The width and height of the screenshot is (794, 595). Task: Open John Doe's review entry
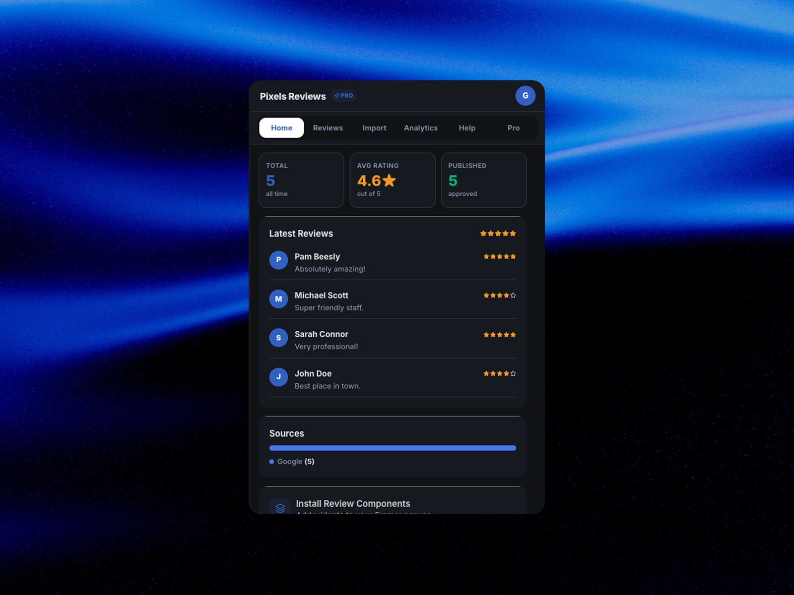pyautogui.click(x=392, y=378)
